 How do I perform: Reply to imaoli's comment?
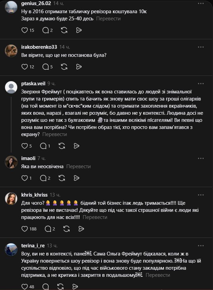pyautogui.click(x=43, y=178)
